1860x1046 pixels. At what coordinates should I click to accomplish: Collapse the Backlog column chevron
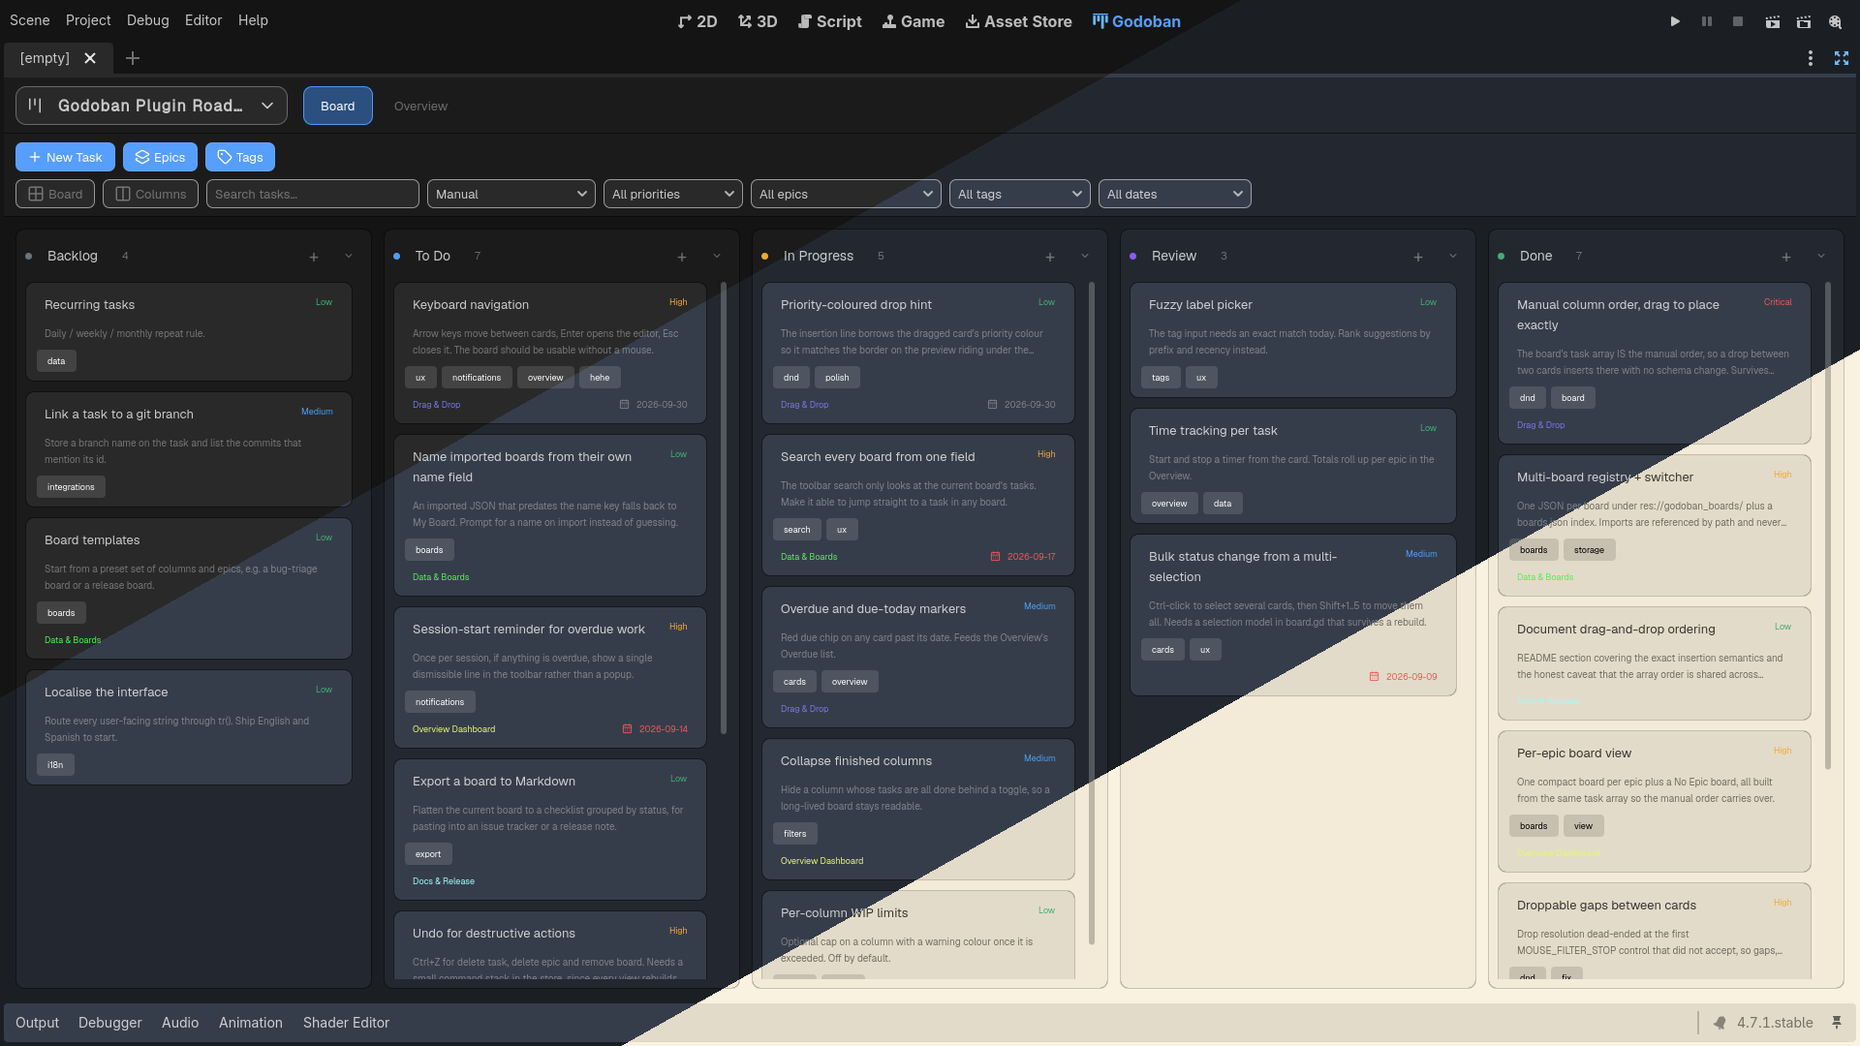click(349, 257)
